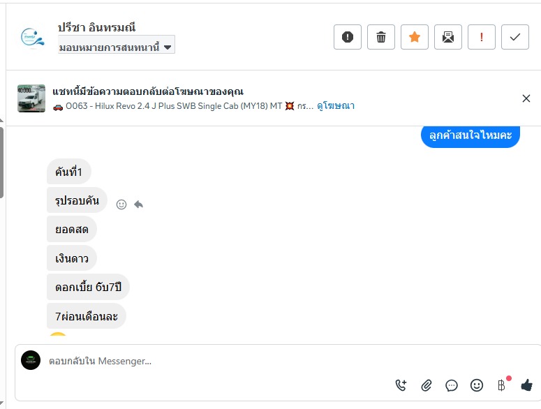The width and height of the screenshot is (541, 409).
Task: Toggle the orange follow-up star
Action: (415, 37)
